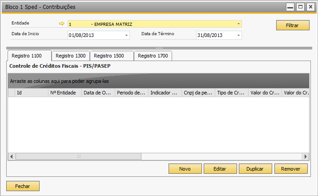Click the horizontal scrollbar thumb

coord(78,157)
